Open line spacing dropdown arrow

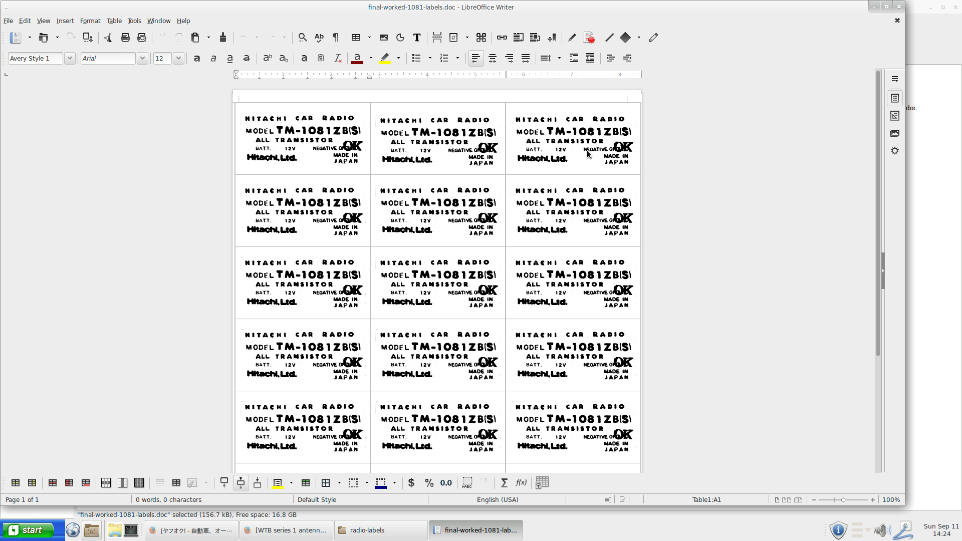click(x=559, y=59)
